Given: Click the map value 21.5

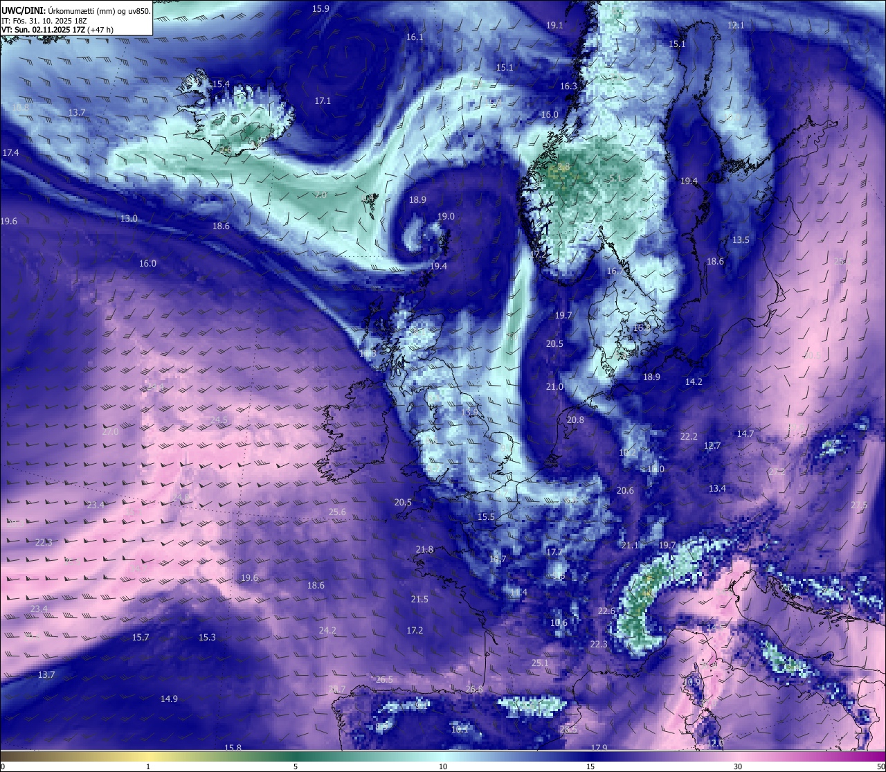Looking at the screenshot, I should coord(419,600).
